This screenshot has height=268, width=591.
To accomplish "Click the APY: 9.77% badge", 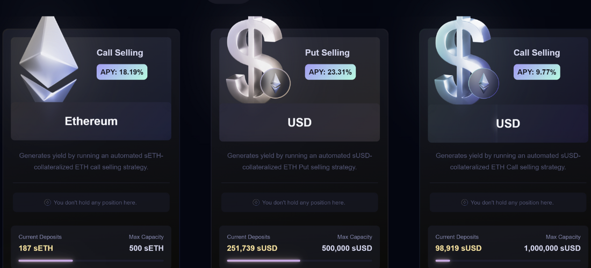I will 537,72.
